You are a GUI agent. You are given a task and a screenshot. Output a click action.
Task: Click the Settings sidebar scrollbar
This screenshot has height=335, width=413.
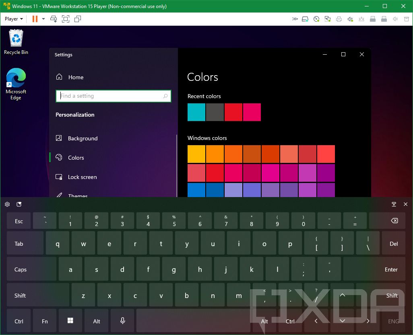176,166
